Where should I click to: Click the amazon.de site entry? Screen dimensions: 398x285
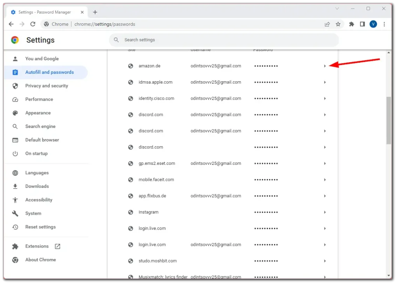click(149, 66)
